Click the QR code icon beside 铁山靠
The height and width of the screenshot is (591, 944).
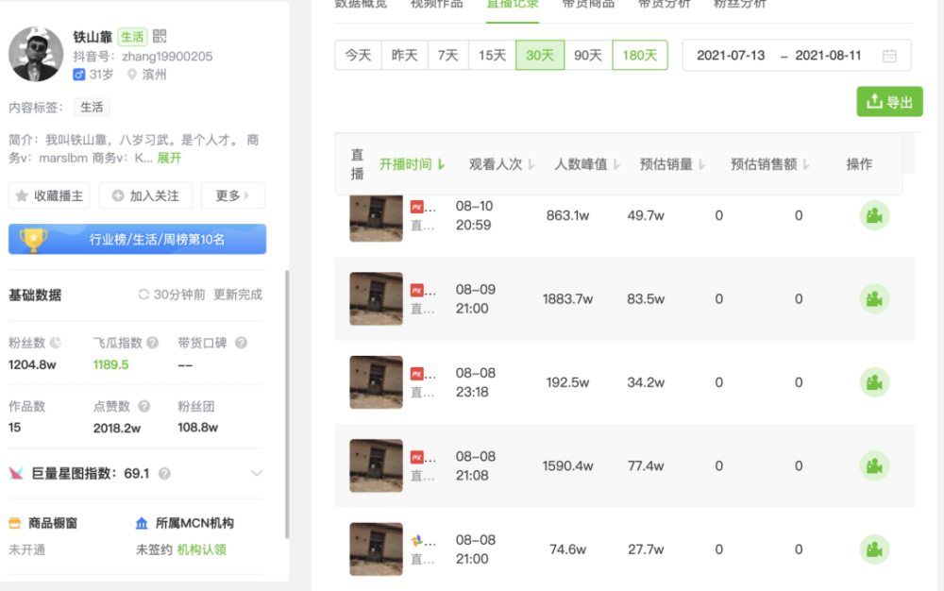[x=159, y=36]
